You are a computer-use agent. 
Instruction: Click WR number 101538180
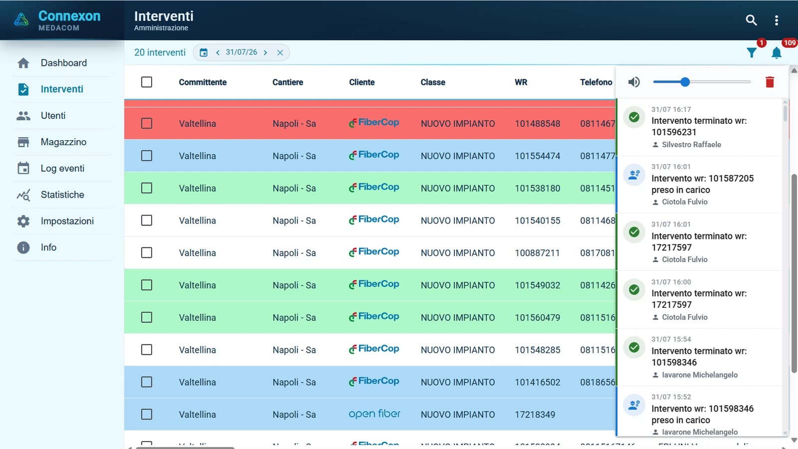pos(538,188)
